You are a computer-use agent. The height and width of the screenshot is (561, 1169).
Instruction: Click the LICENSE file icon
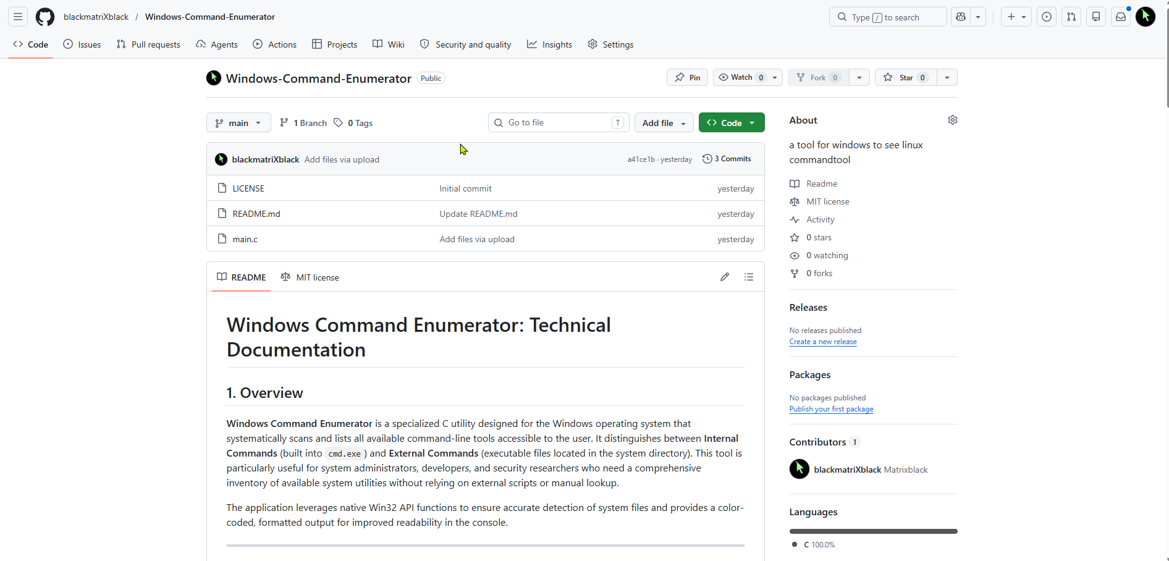222,188
